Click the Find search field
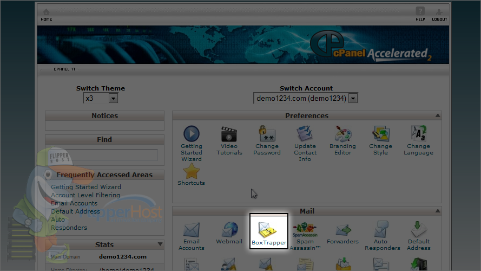 [x=104, y=155]
